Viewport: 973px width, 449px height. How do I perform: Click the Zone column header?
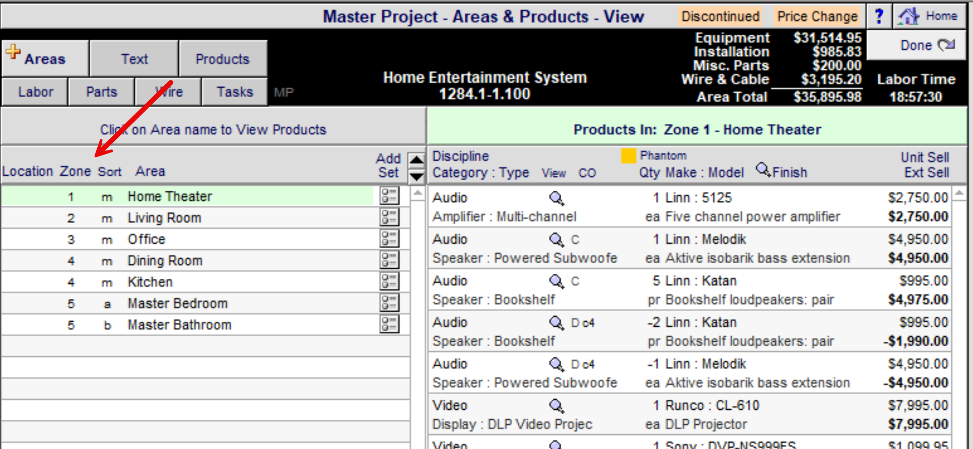pos(75,171)
